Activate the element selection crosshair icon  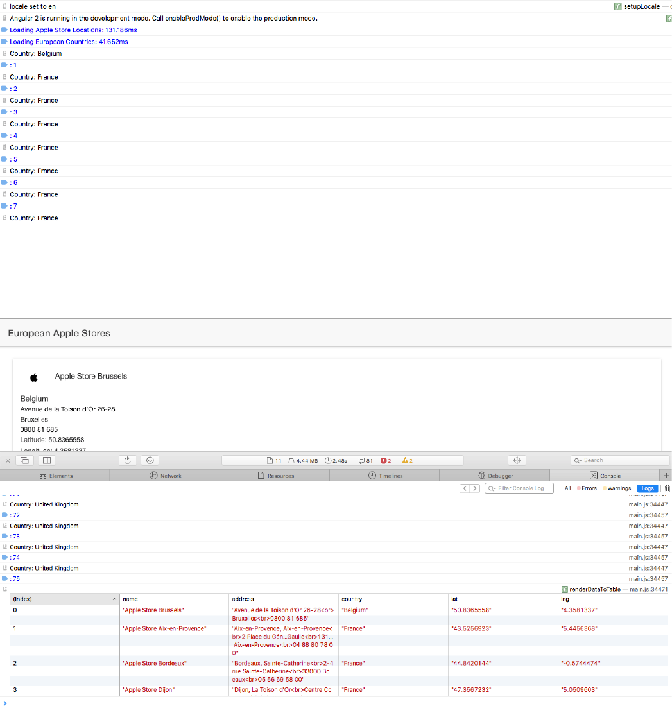(x=517, y=460)
